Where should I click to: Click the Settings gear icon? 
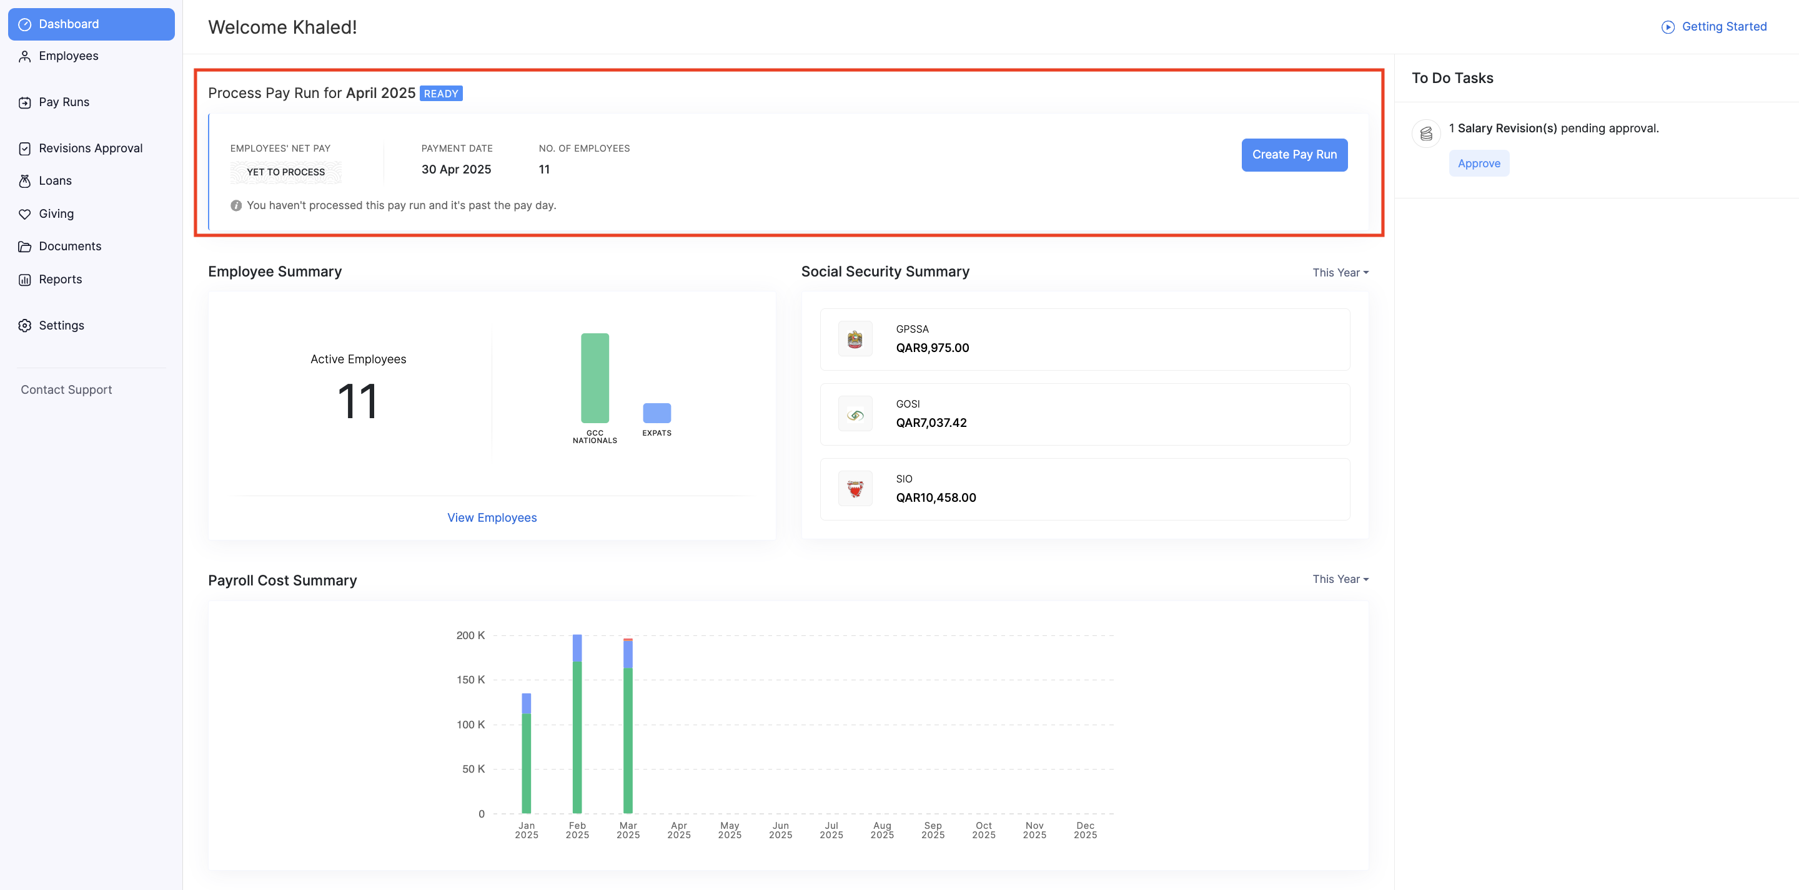[x=24, y=326]
